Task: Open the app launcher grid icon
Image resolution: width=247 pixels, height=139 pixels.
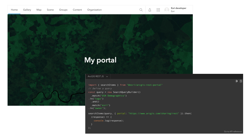Action: coord(158,10)
